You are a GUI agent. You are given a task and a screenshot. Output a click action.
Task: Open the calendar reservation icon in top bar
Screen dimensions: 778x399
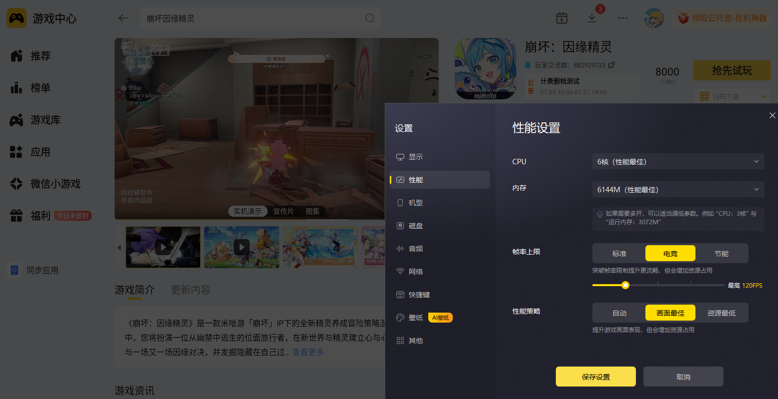pyautogui.click(x=562, y=18)
